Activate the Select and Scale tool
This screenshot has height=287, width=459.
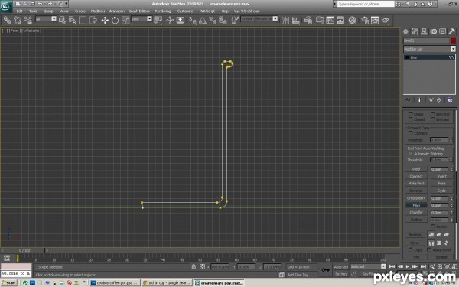125,20
